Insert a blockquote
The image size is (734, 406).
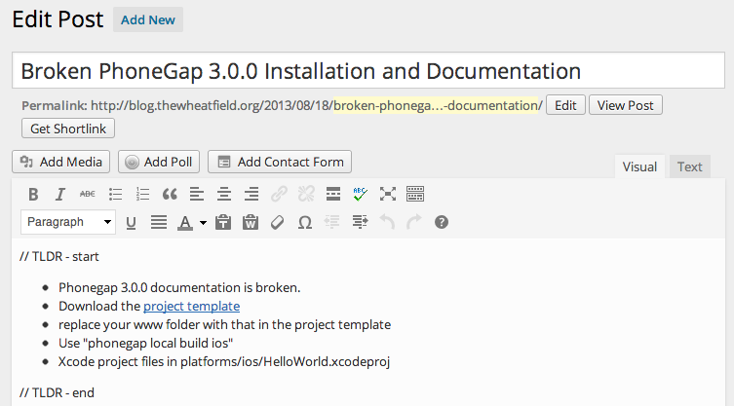pos(170,194)
